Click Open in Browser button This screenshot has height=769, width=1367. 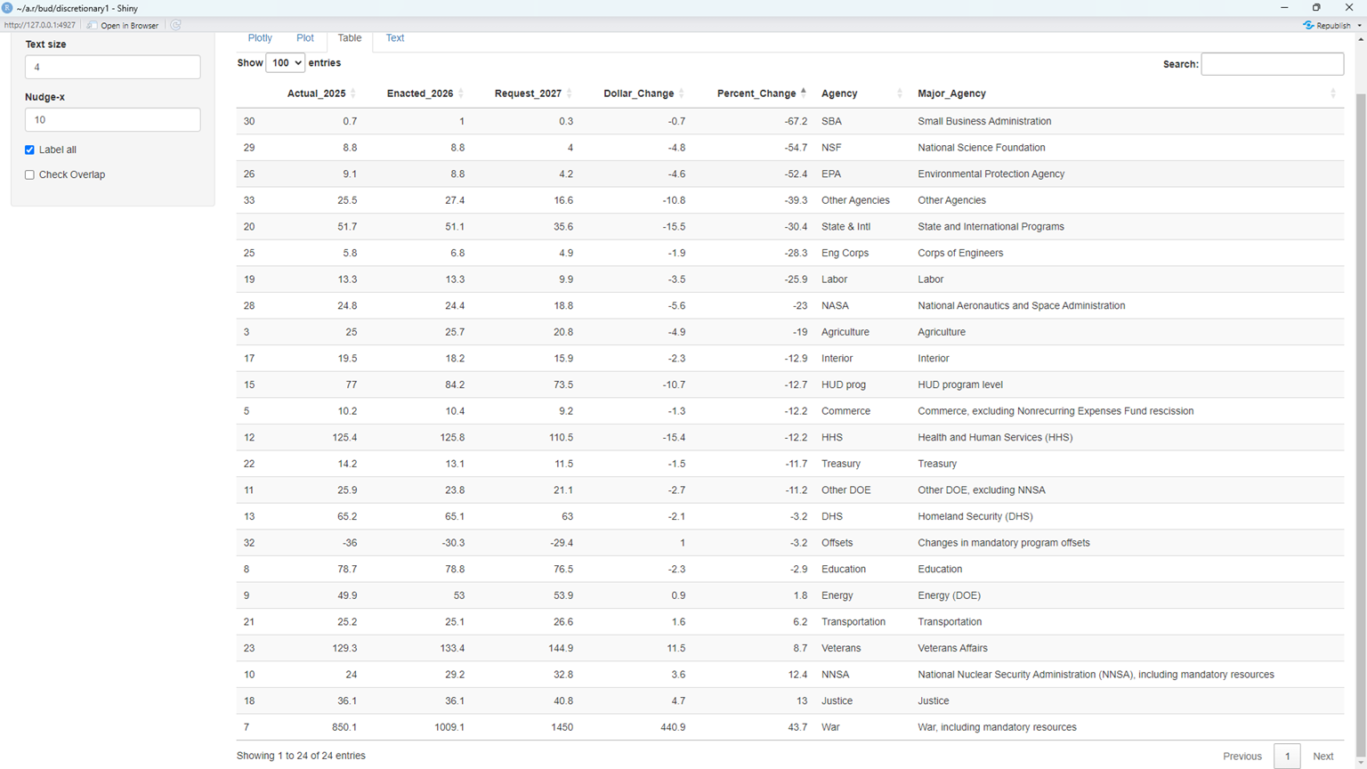[x=123, y=25]
